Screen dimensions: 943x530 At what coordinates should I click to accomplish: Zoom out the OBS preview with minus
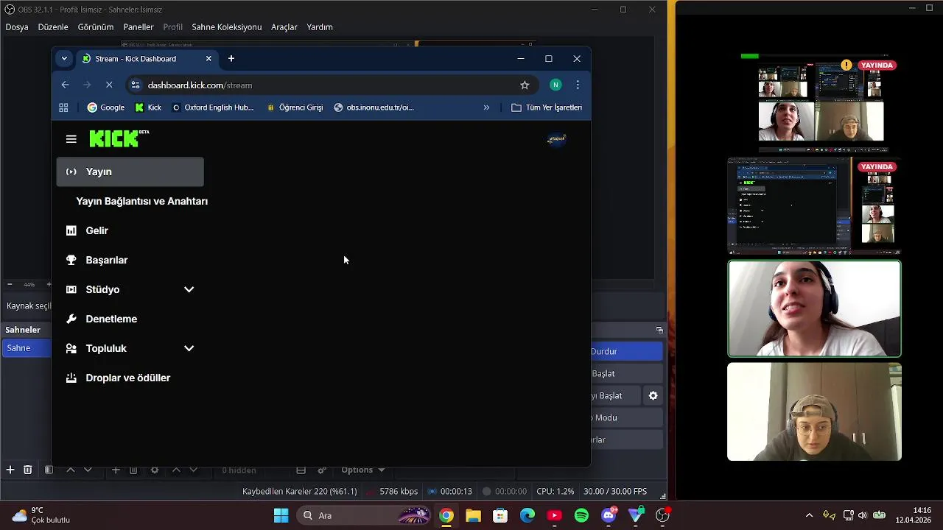point(10,284)
